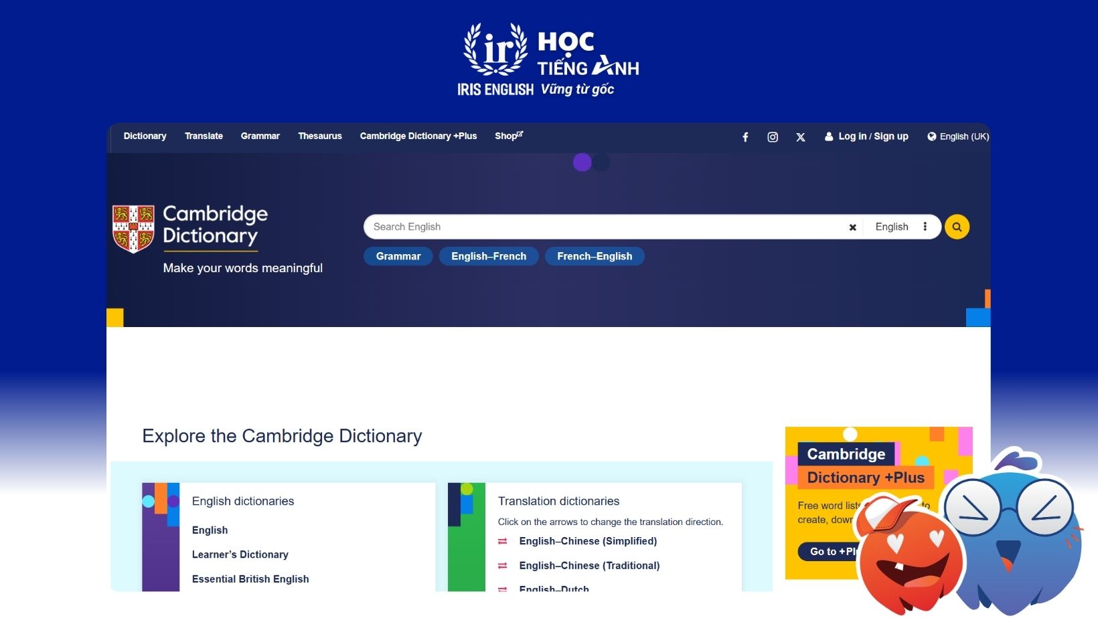Screen dimensions: 1098x618
Task: Open the English dictionary link
Action: pos(210,530)
